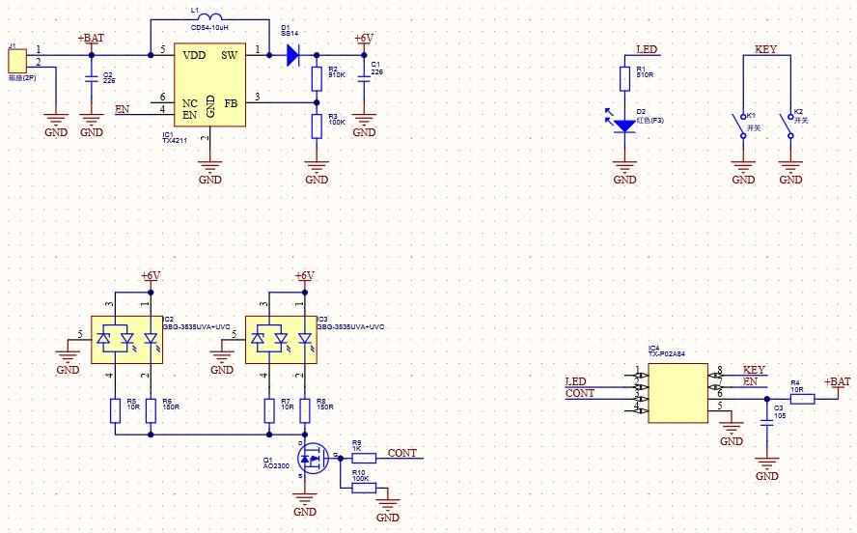Click the CONT net label near R9
This screenshot has width=857, height=533.
(x=402, y=452)
